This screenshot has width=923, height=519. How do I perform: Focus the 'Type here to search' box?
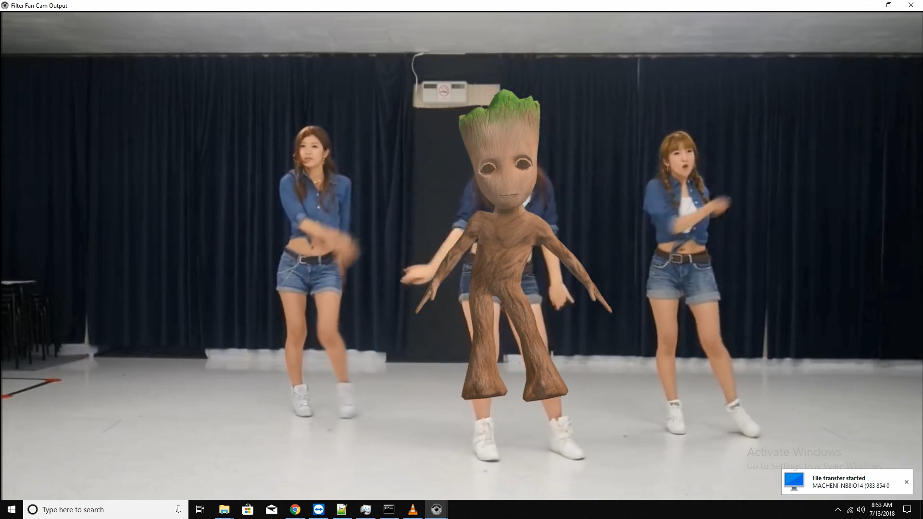tap(106, 509)
